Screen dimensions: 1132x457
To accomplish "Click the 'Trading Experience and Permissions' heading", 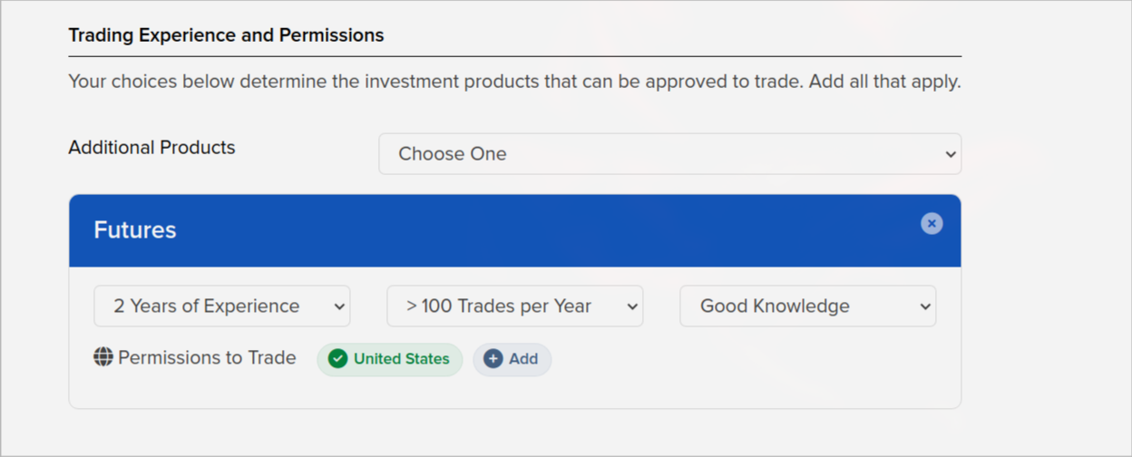I will click(226, 35).
